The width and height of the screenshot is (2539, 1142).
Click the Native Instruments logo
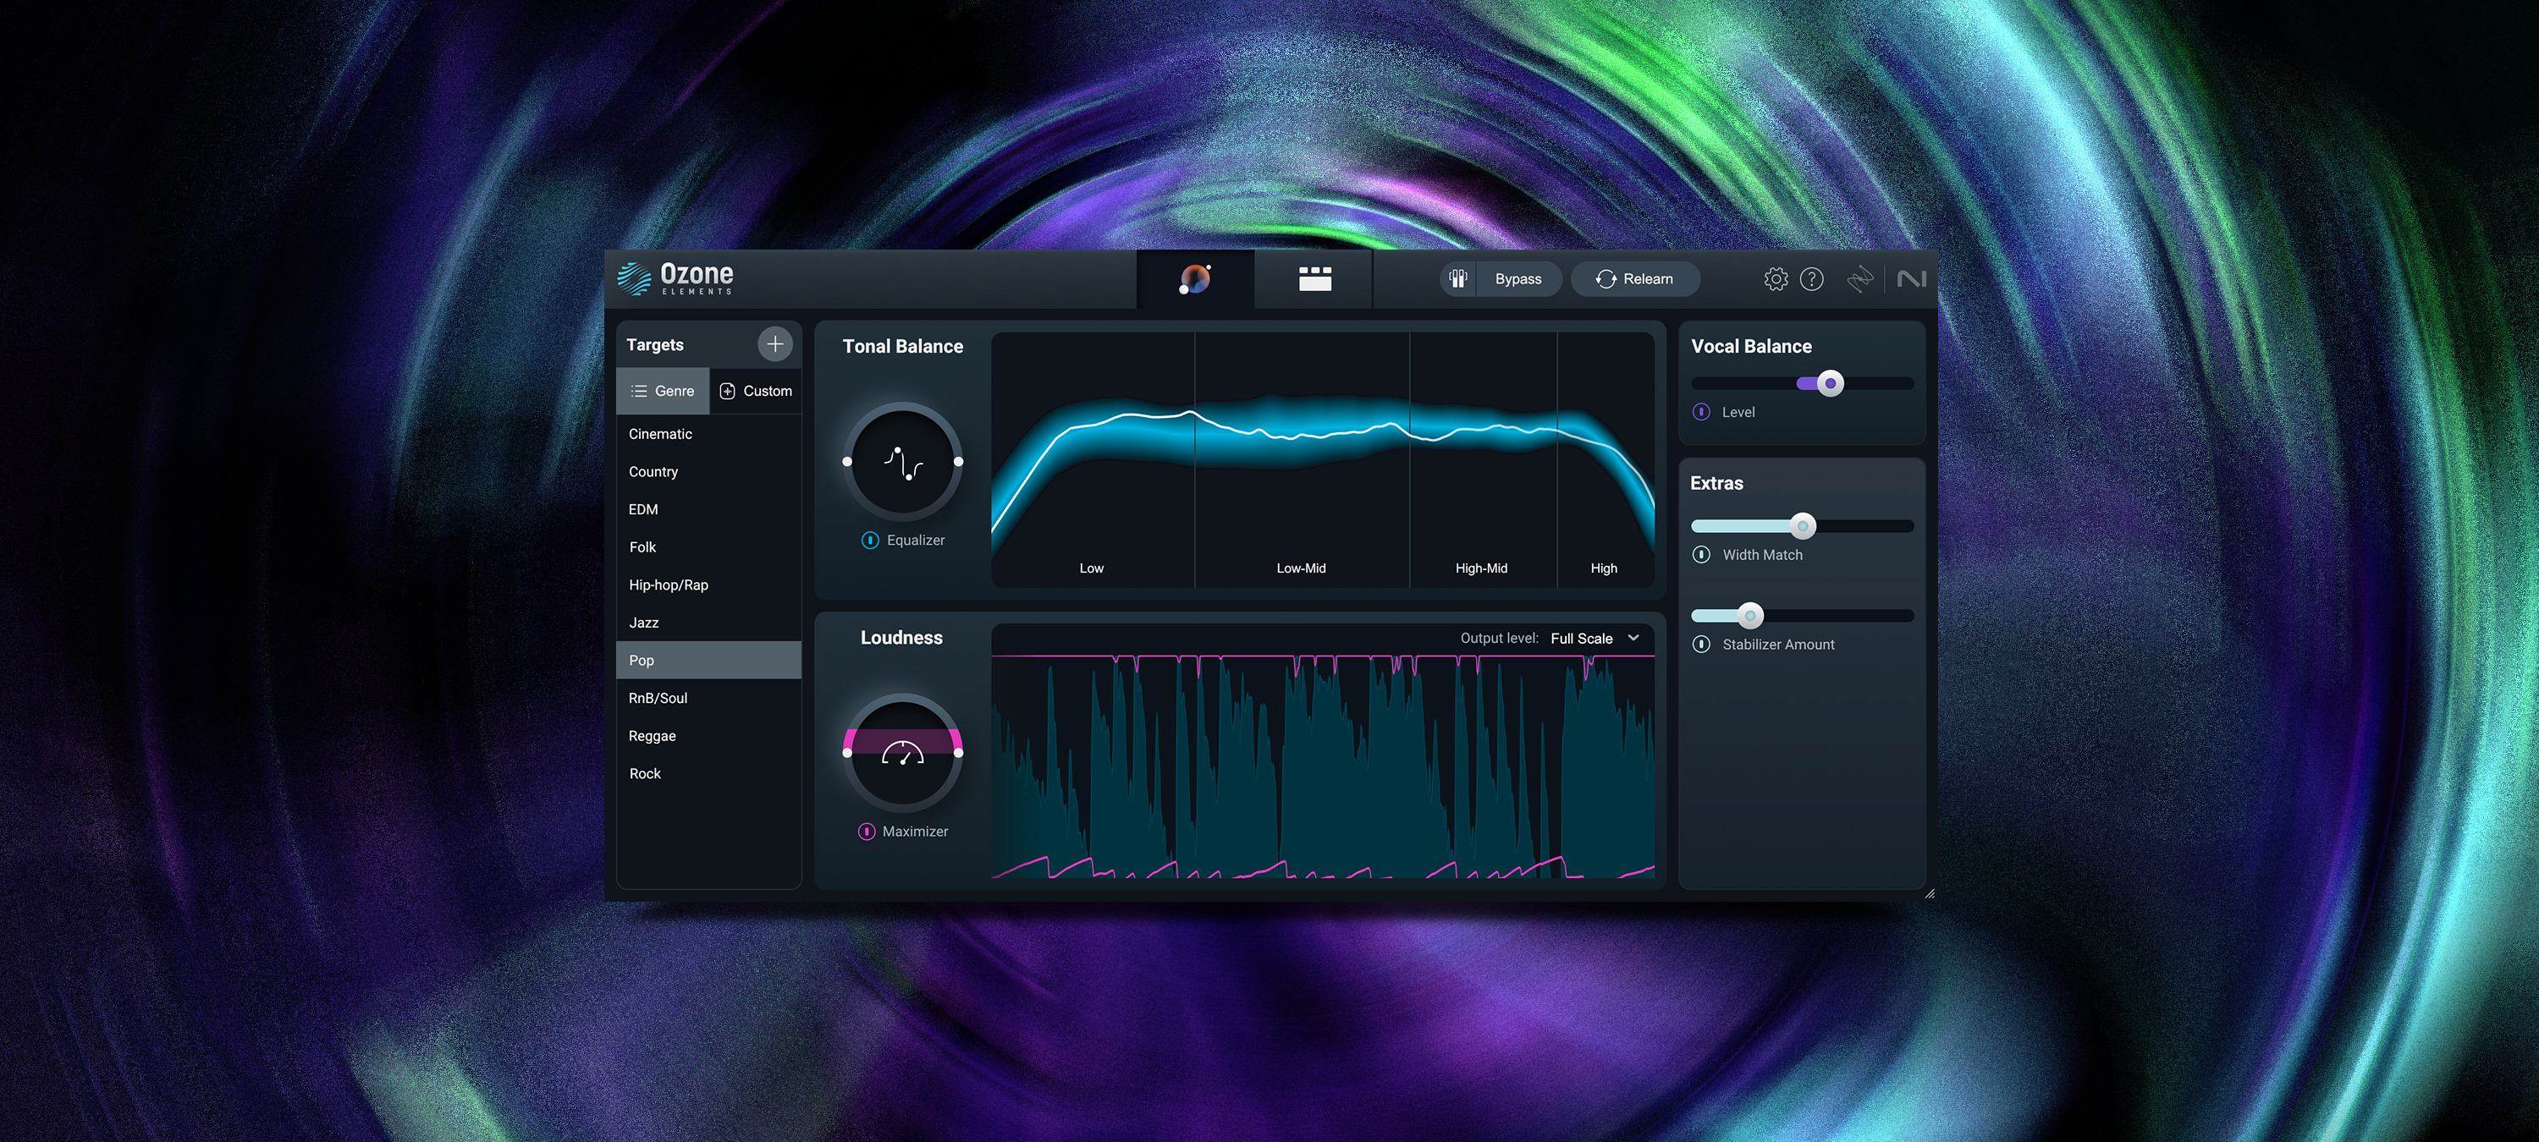pyautogui.click(x=1913, y=279)
